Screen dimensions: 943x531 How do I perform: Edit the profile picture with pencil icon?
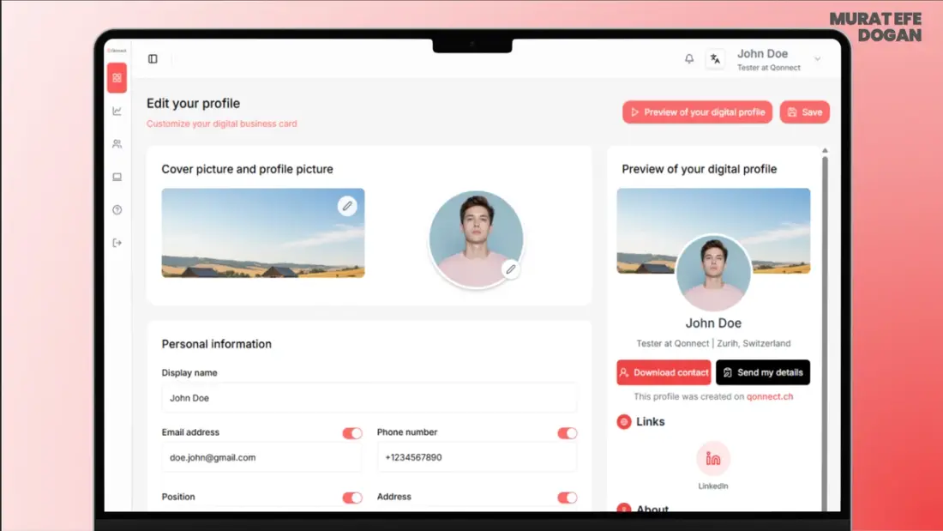[511, 269]
